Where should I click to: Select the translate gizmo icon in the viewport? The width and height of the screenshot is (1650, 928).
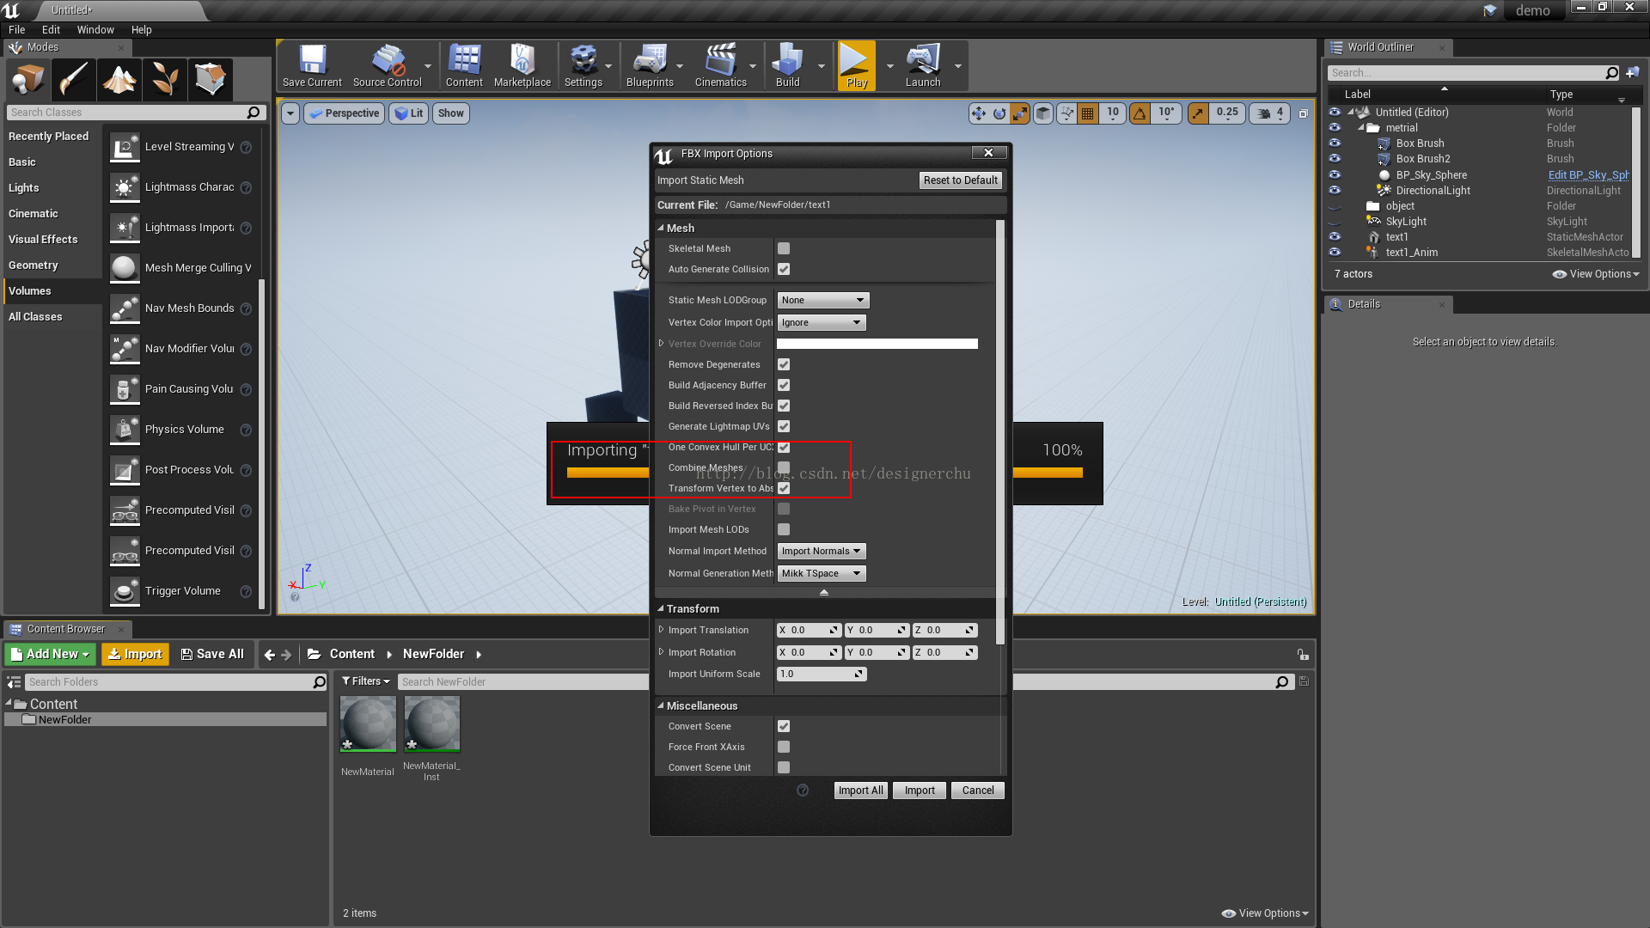[979, 113]
